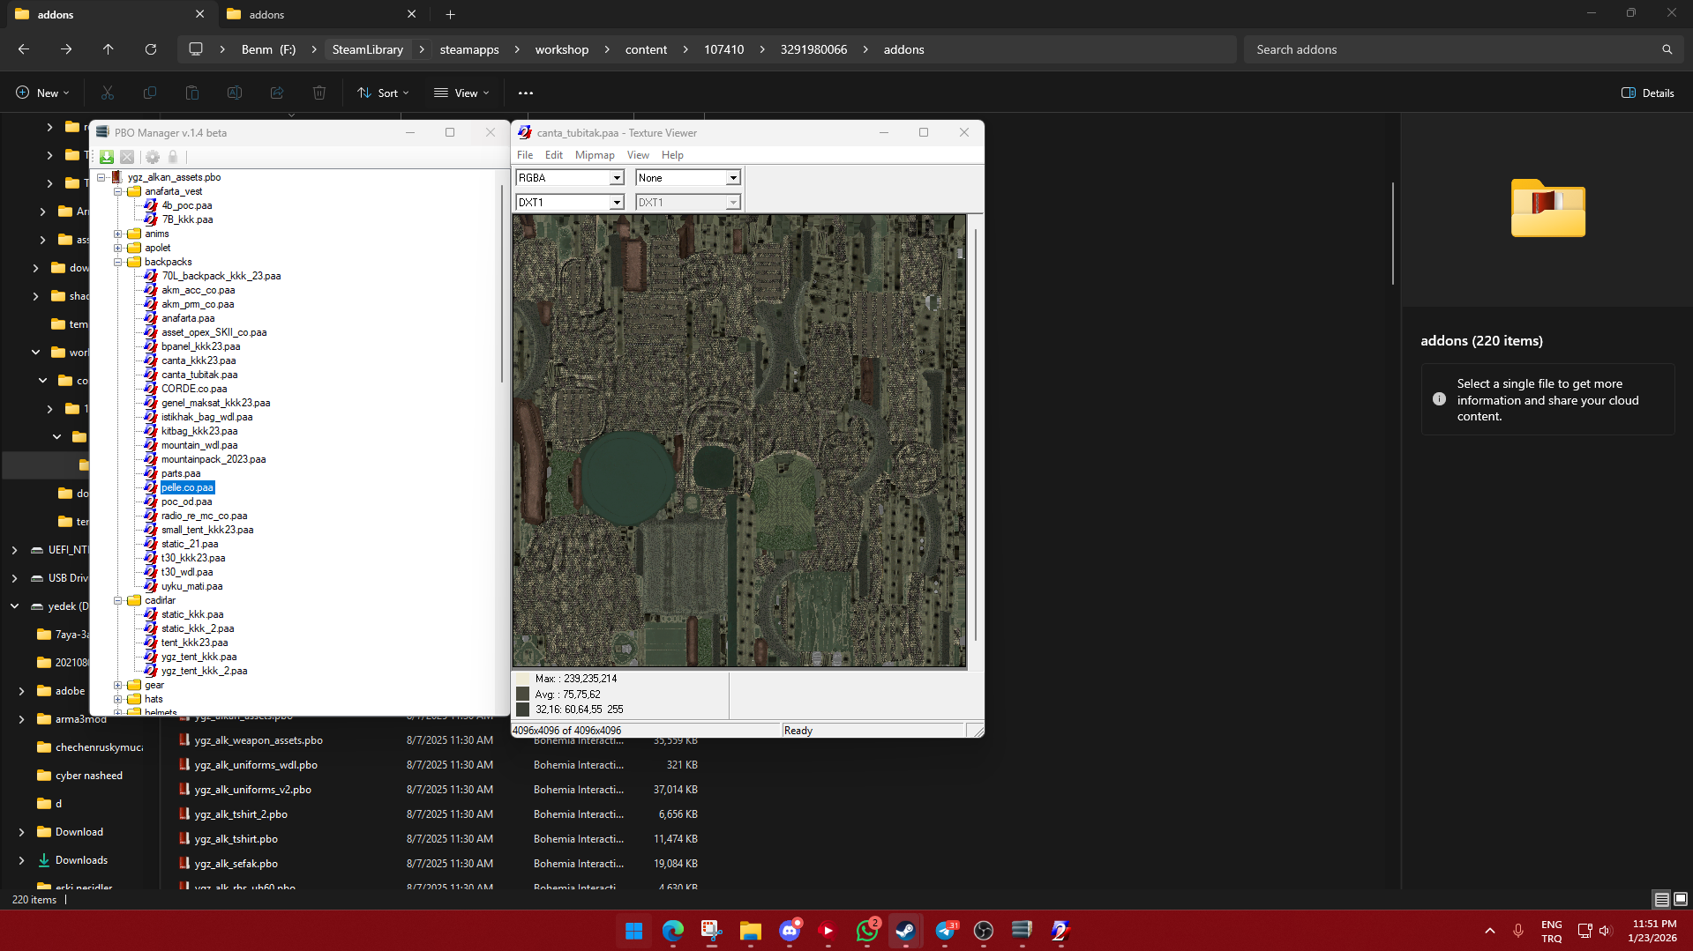The width and height of the screenshot is (1693, 951).
Task: Click the pixel color swatch beside 32,16
Action: pyautogui.click(x=523, y=710)
